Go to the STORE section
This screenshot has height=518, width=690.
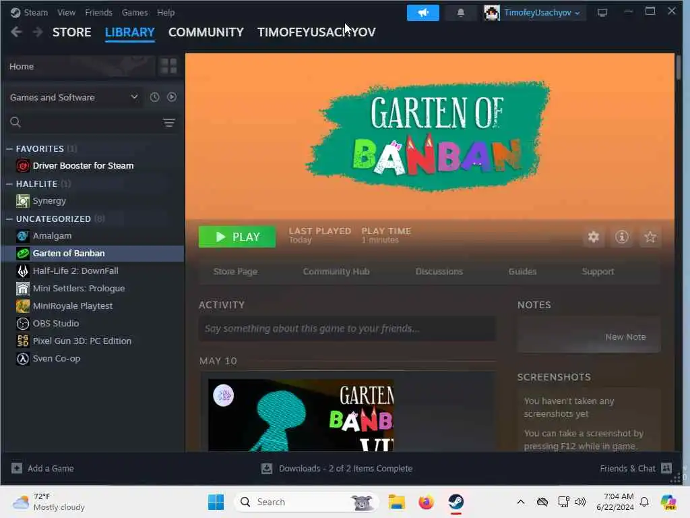(x=71, y=32)
